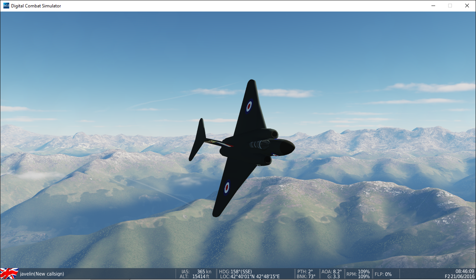Screen dimensions: 476x280
Task: Click the IAS 365 kn airspeed readout
Action: point(196,271)
